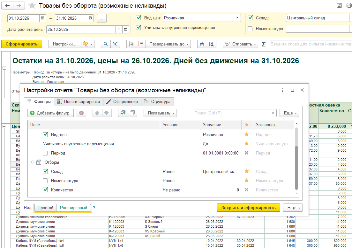Open help question mark link
The image size is (352, 248).
94,208
